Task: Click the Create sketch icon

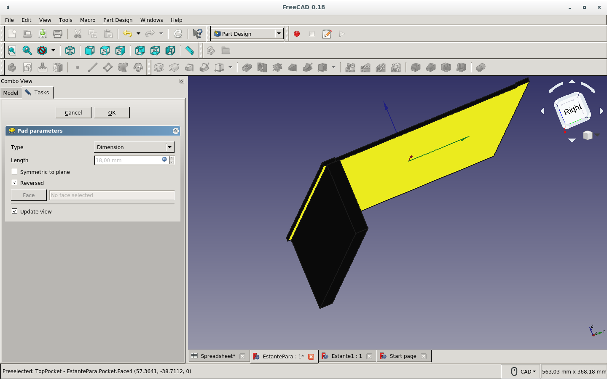Action: [x=27, y=67]
